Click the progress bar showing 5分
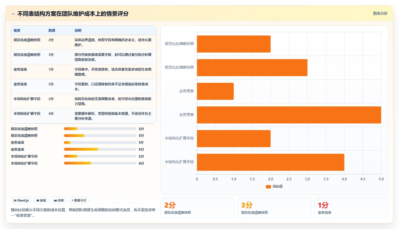The height and width of the screenshot is (229, 399). click(100, 150)
